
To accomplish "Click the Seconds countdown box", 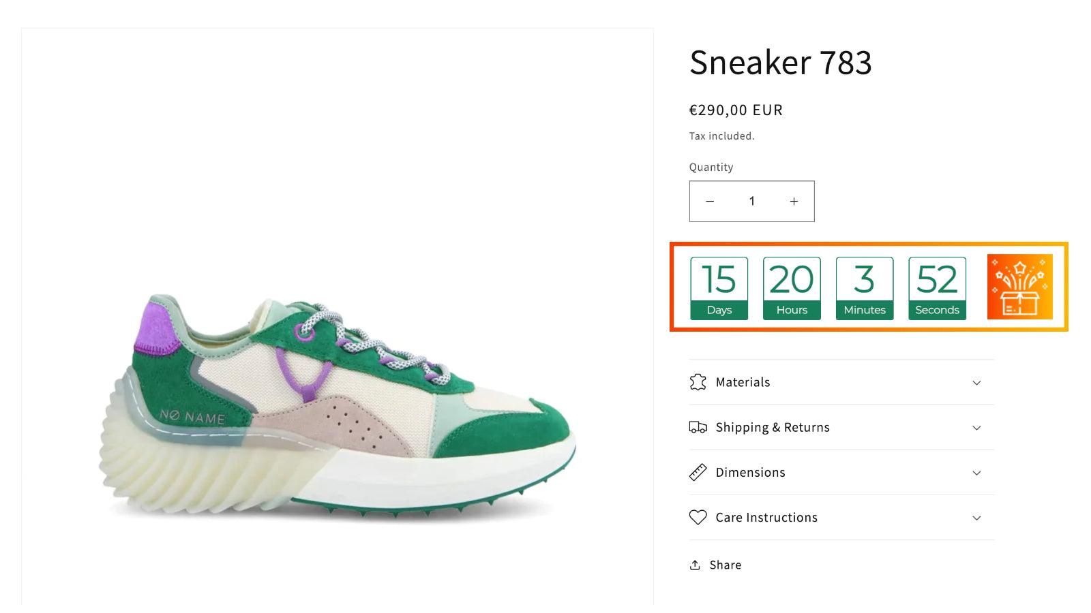I will [937, 288].
